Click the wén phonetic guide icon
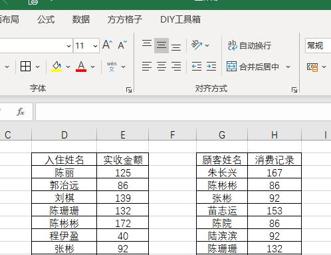Screen dimensions: 331x255 click(x=112, y=67)
